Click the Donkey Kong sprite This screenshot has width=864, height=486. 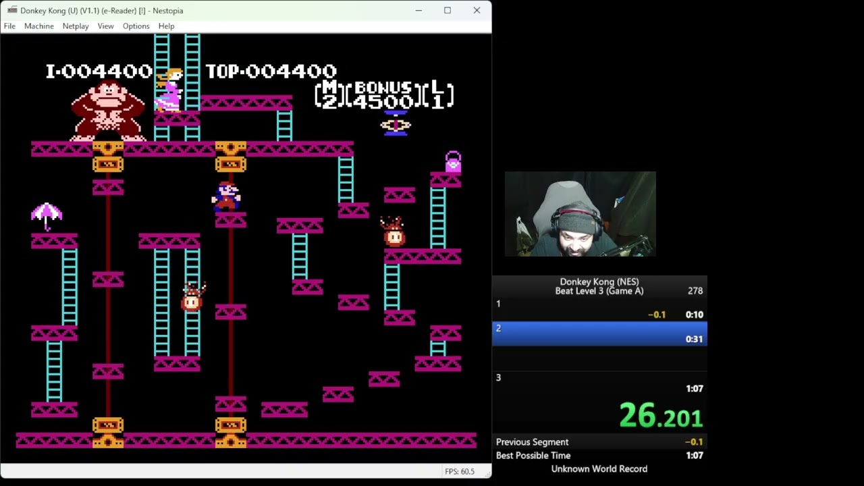108,110
